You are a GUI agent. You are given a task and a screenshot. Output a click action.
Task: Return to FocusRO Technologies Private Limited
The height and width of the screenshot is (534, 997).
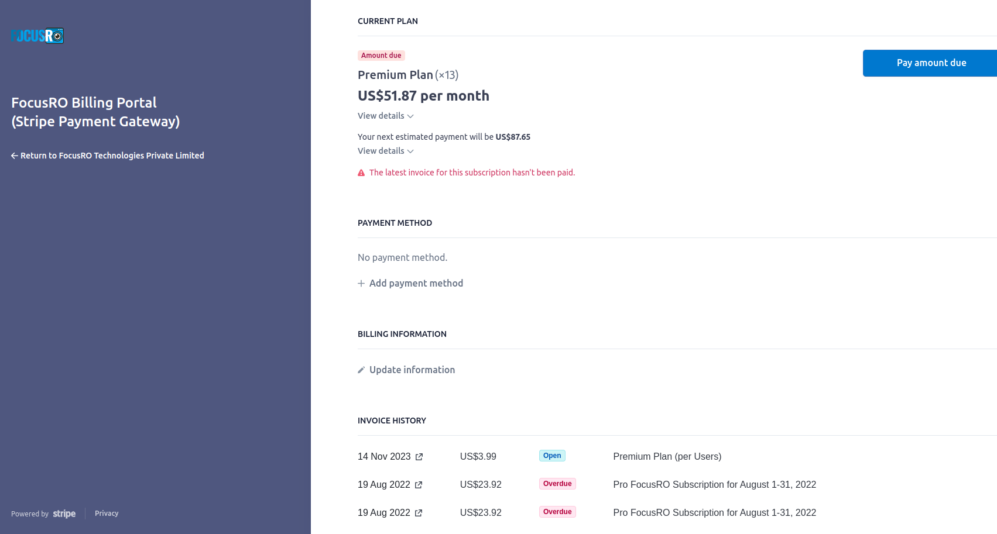[x=108, y=156]
